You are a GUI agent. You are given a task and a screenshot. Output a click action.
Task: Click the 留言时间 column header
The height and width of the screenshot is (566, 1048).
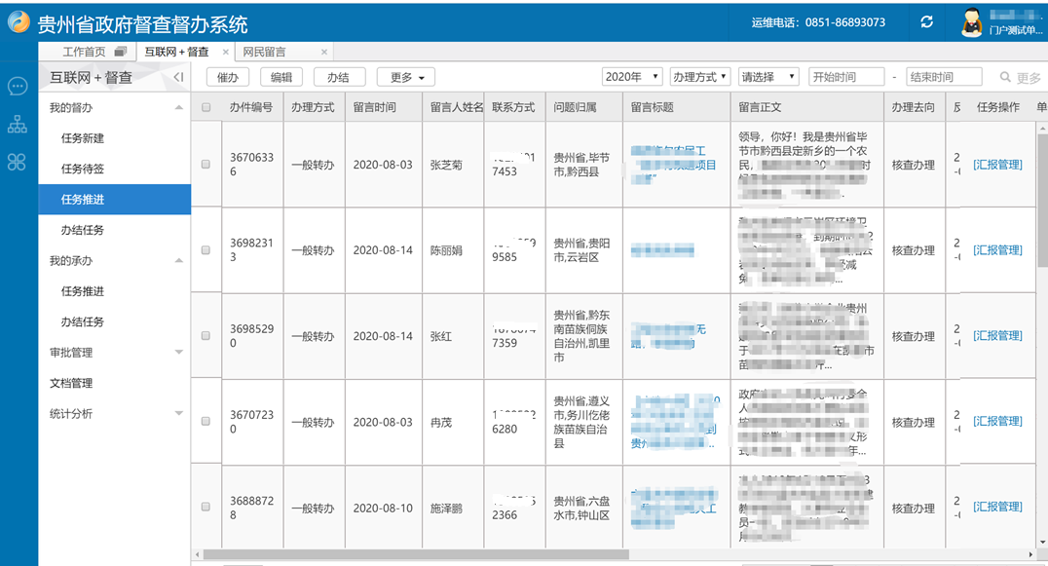coord(384,107)
